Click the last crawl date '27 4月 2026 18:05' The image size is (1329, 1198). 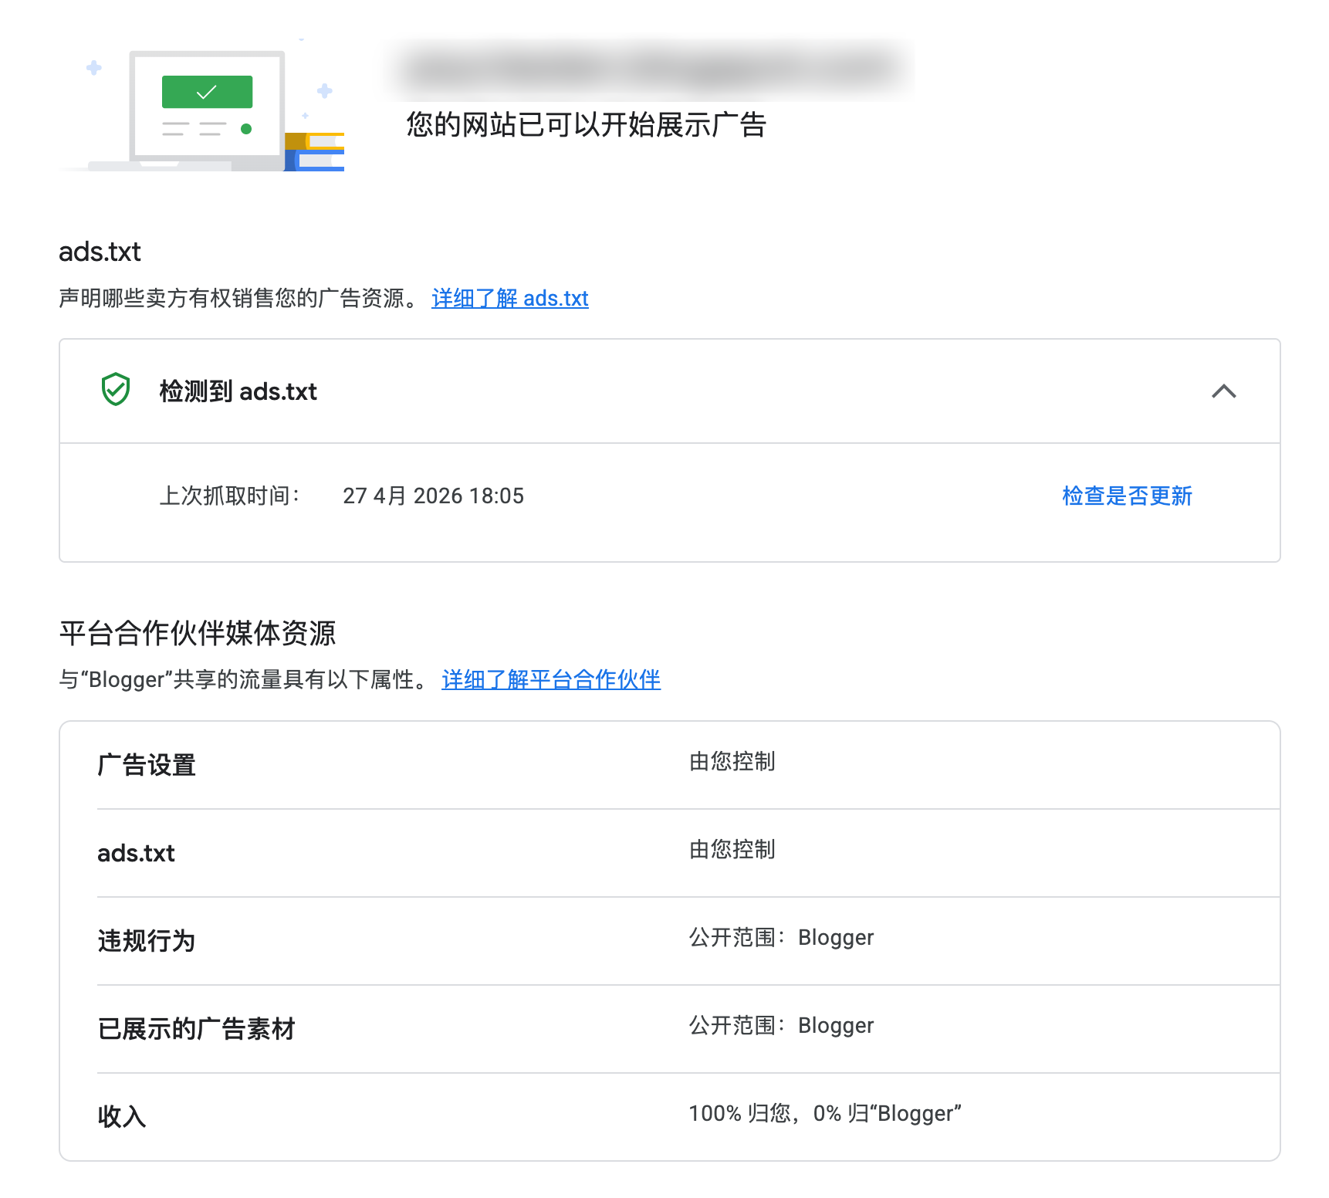[433, 496]
